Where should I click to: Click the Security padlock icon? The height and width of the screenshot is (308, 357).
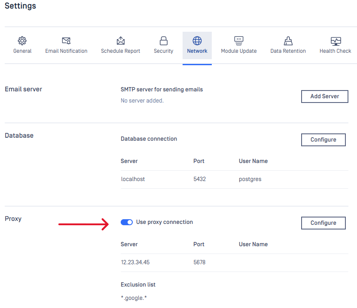pos(163,41)
